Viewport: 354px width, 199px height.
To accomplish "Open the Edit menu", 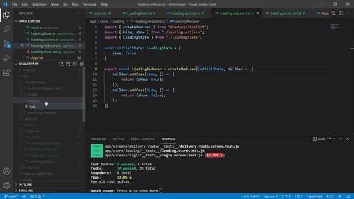I will pos(24,4).
